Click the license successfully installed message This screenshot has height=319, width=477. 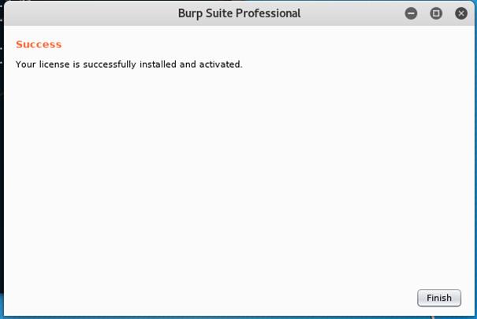pos(129,64)
